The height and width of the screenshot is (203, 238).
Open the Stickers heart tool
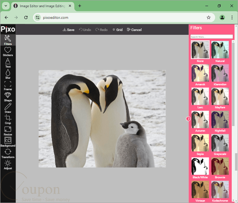click(8, 52)
